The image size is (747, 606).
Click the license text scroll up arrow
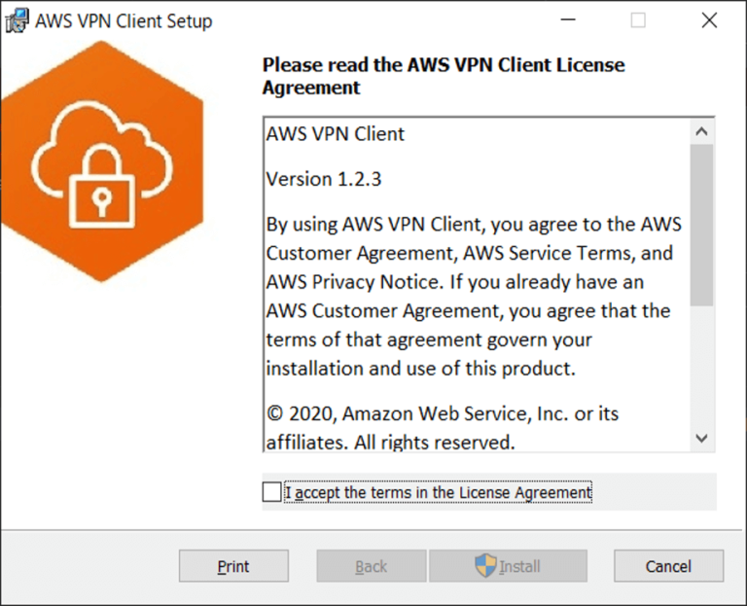tap(701, 131)
